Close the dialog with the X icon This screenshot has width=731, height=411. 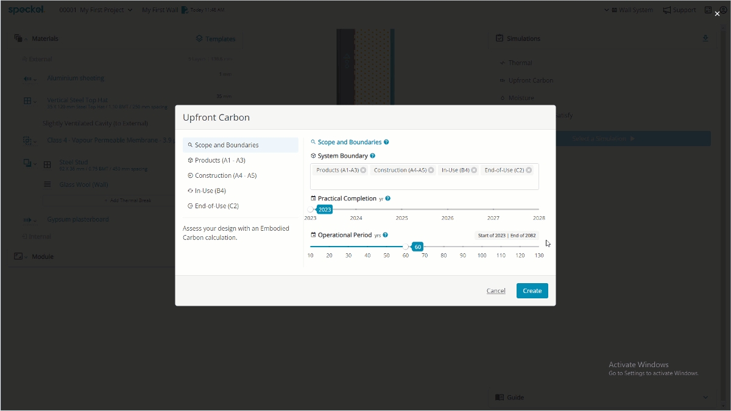point(717,13)
